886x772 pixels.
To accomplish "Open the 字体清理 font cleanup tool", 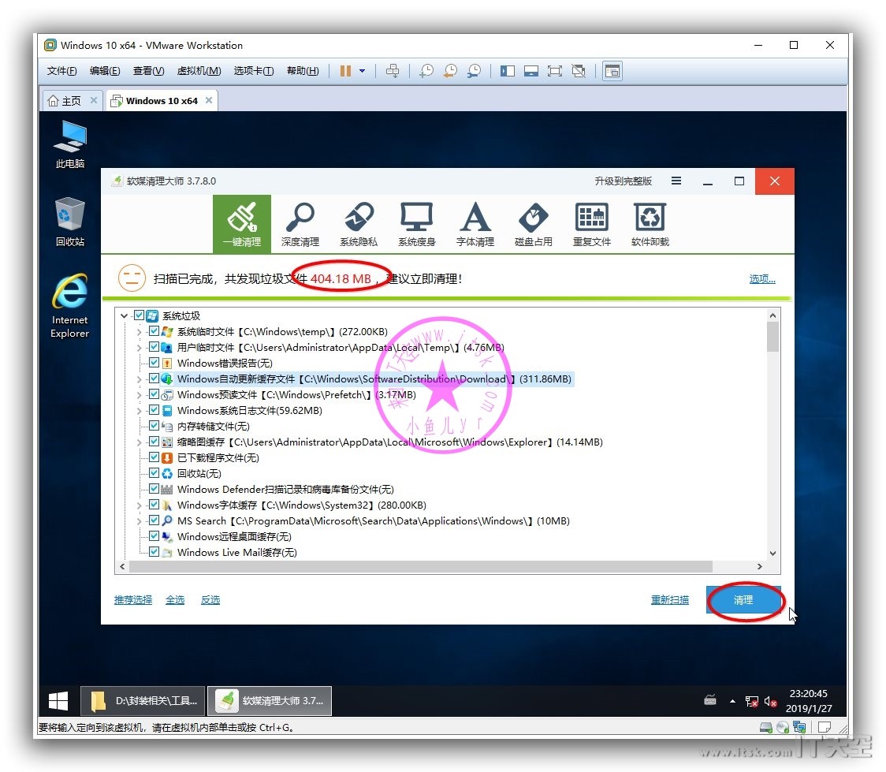I will (475, 224).
